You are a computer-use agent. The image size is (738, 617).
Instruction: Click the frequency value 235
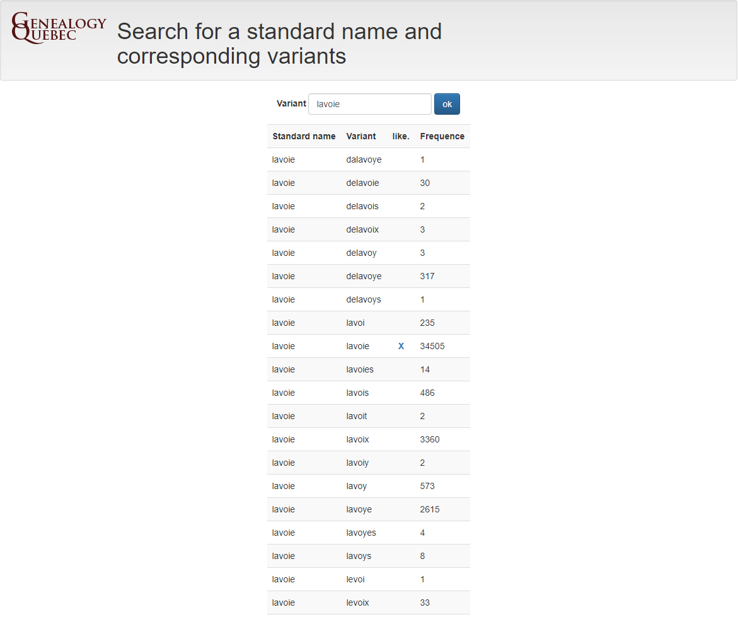click(x=427, y=323)
